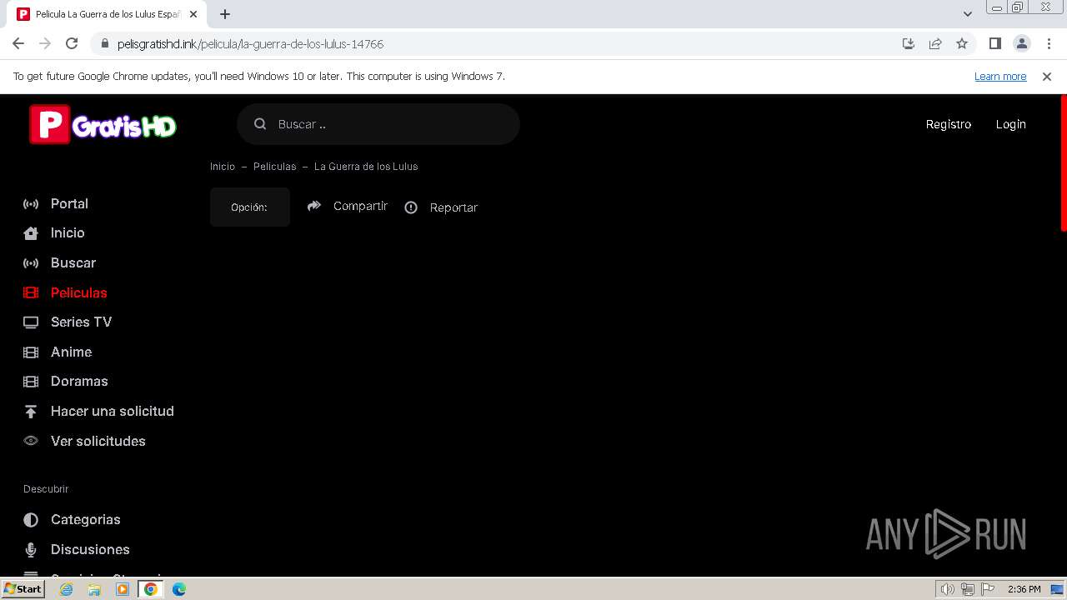Open Categorias under Descubrir
Screen dimensions: 1067x600
[x=86, y=520]
